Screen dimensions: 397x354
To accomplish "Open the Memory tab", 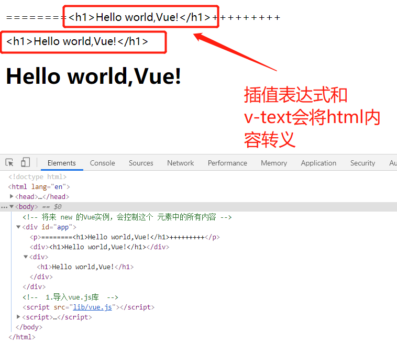I will click(x=274, y=163).
